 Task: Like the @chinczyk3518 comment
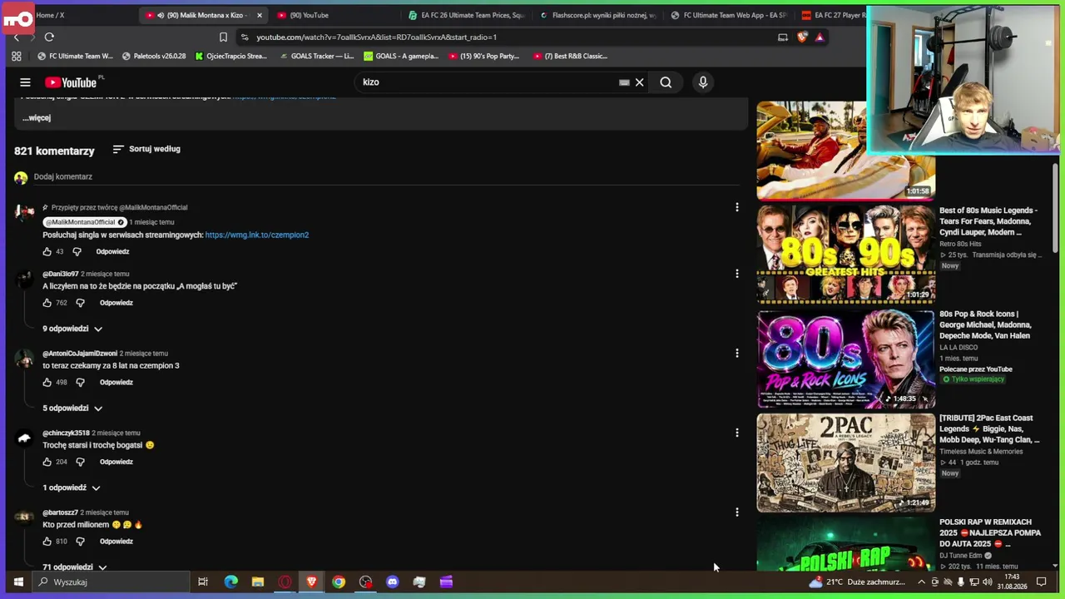coord(47,462)
